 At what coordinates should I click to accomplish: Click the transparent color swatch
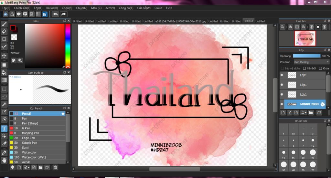tap(14, 37)
